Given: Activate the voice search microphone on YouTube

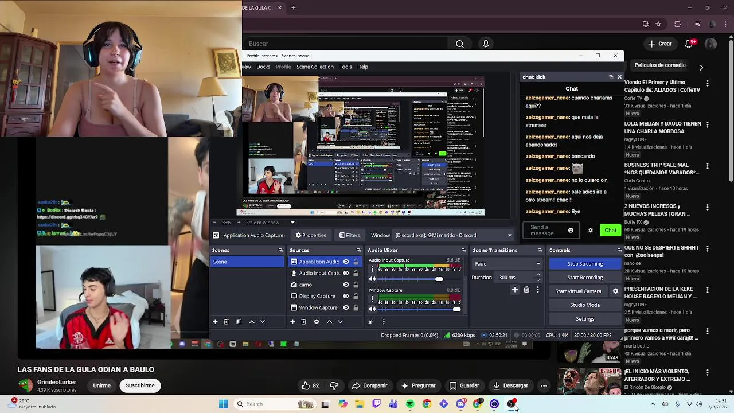Looking at the screenshot, I should click(486, 44).
